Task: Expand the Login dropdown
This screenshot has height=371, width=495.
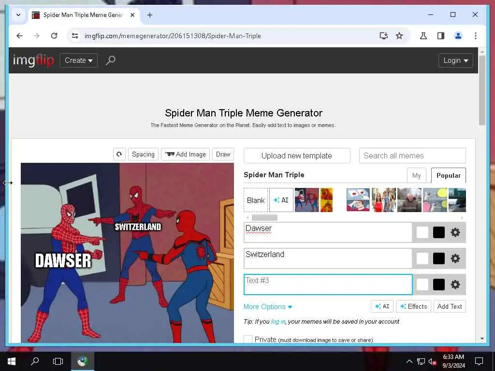Action: [455, 60]
